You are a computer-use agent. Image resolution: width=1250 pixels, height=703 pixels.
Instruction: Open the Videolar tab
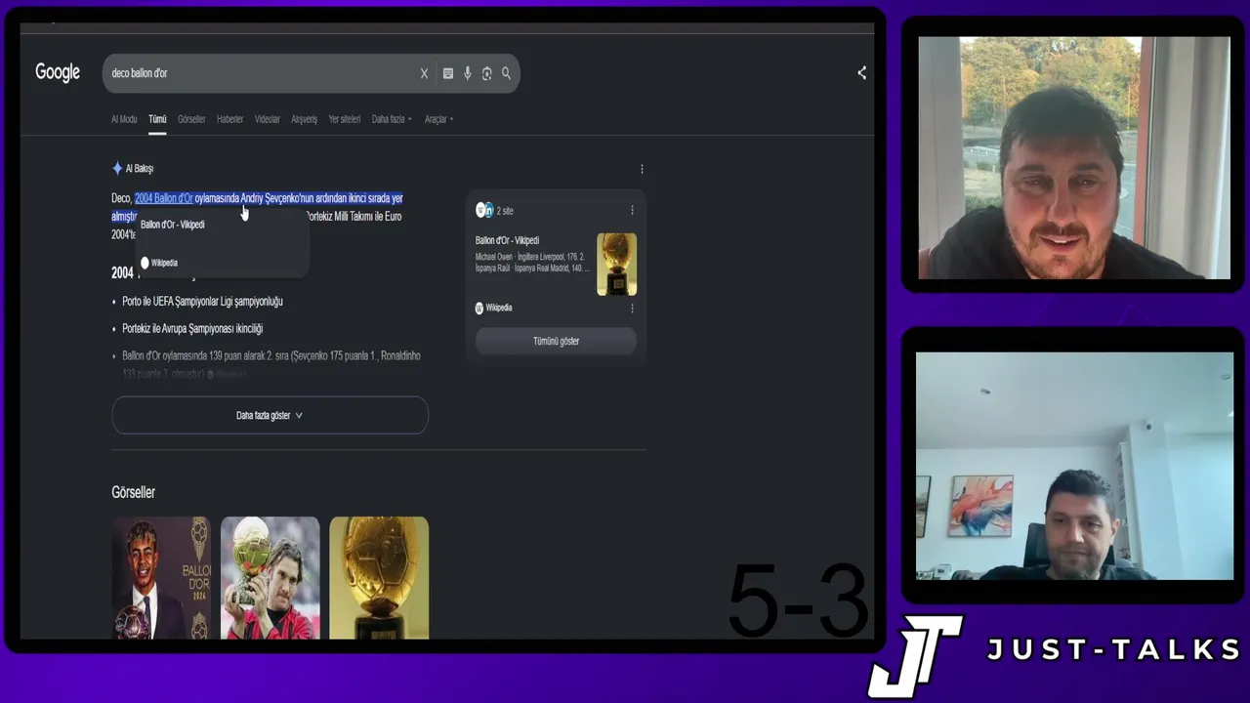pos(268,119)
